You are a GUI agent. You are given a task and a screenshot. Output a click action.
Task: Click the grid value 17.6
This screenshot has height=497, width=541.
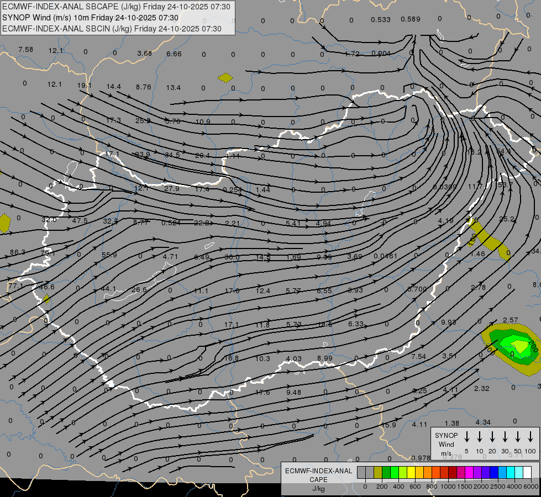262,392
